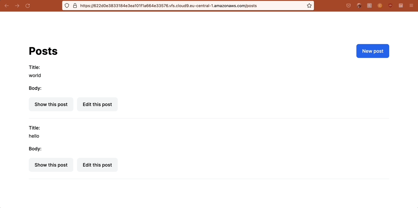Viewport: 418px width, 208px height.
Task: Select the title text 'hello'
Action: (x=34, y=136)
